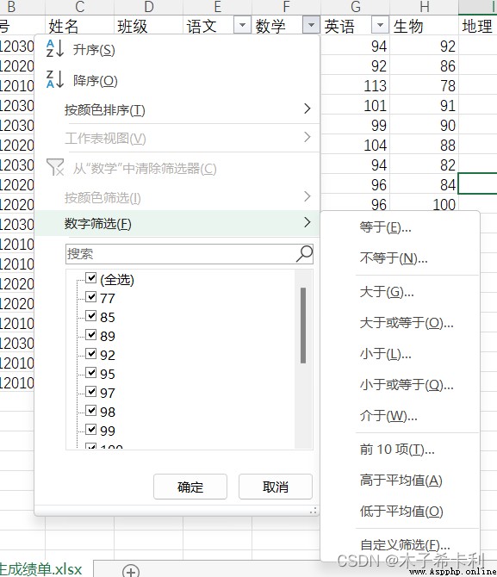The width and height of the screenshot is (497, 577).
Task: Confirm with the 确定 button
Action: (x=190, y=487)
